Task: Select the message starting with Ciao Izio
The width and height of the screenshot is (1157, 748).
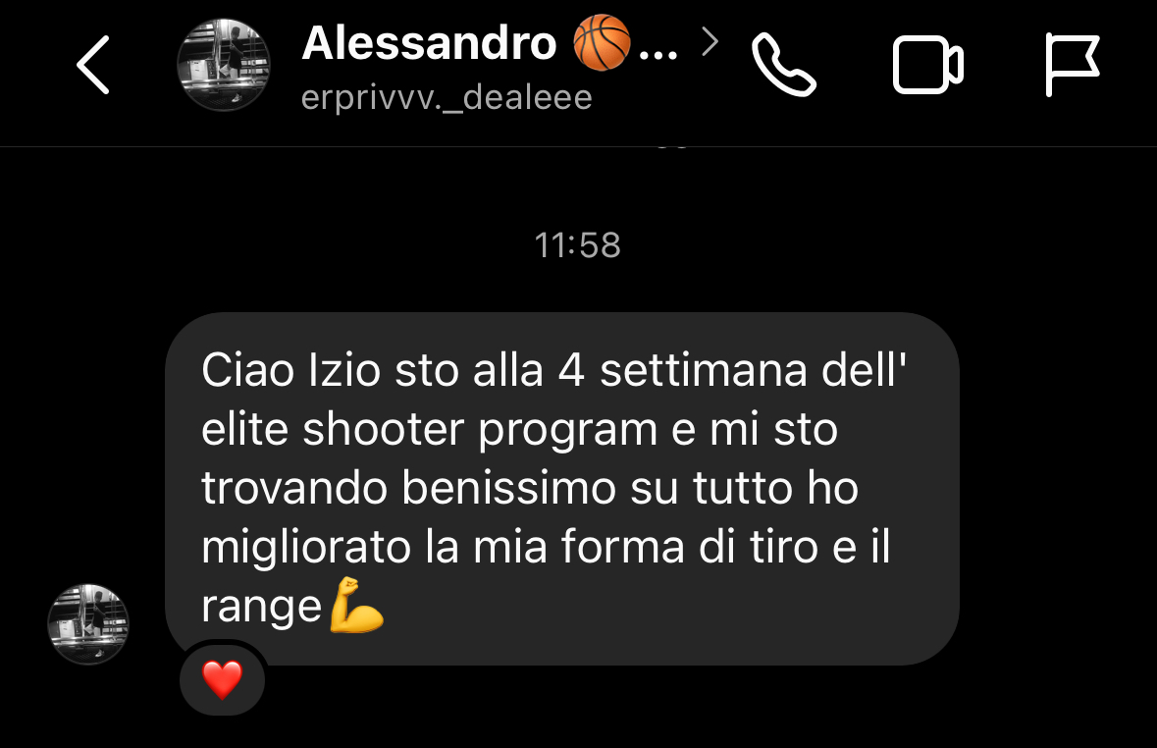Action: point(562,489)
